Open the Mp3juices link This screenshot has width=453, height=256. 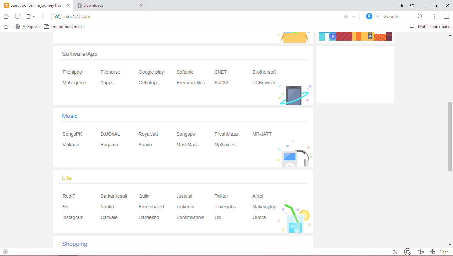[225, 145]
